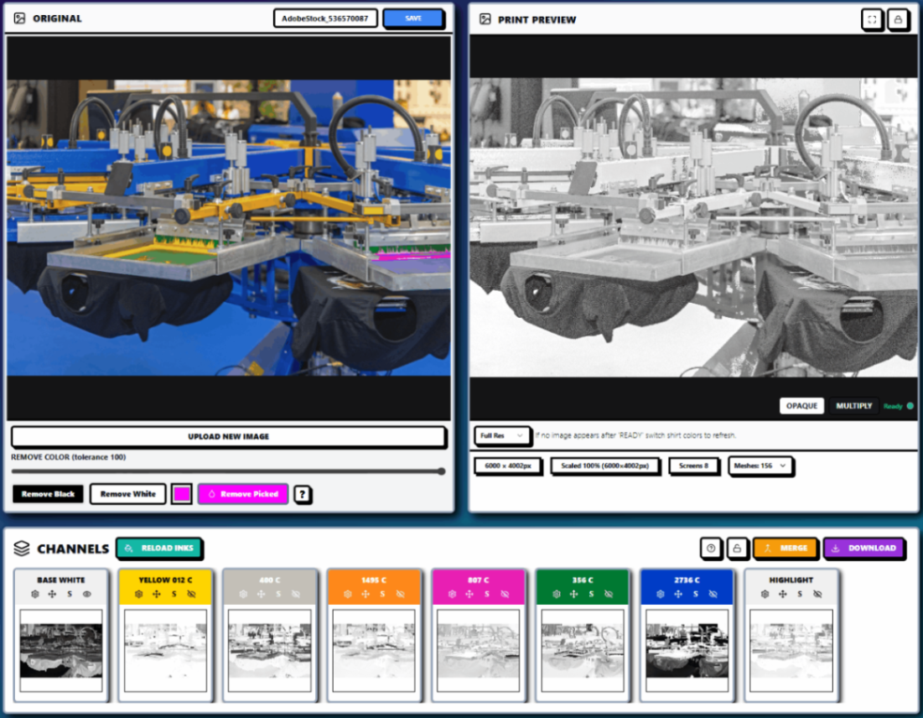Switch preview to Multiply mode
The image size is (923, 718).
(853, 406)
